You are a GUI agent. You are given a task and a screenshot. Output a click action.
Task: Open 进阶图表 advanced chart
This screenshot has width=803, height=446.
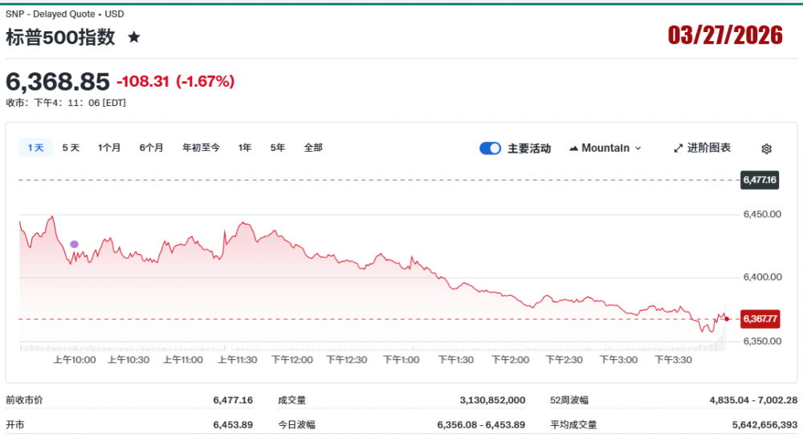(702, 148)
